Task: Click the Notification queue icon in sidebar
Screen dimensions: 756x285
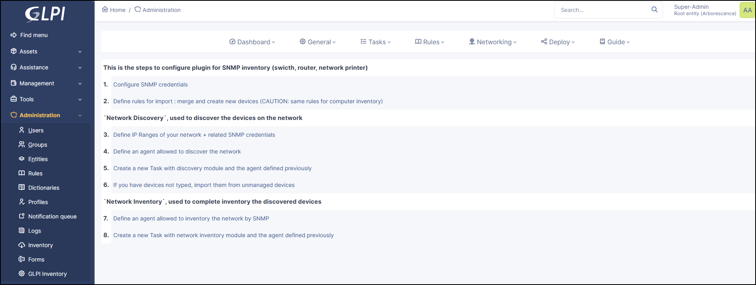Action: coord(22,216)
